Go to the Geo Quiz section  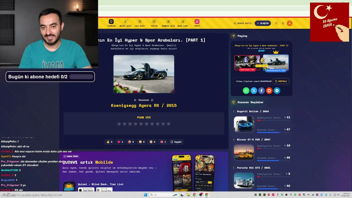point(140,23)
